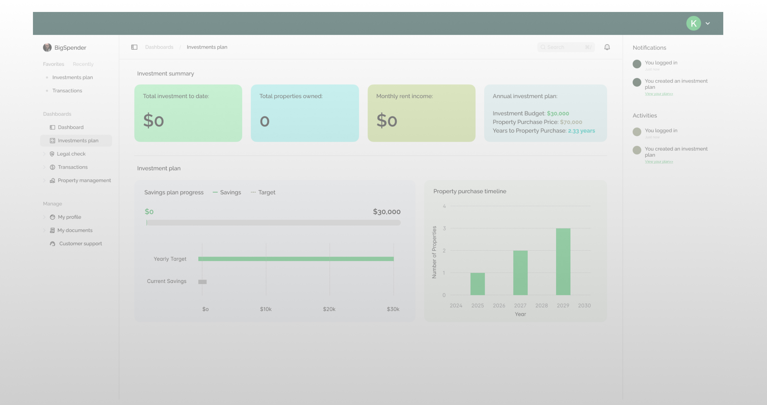Click the 2027 bar in timeline chart

(x=520, y=273)
